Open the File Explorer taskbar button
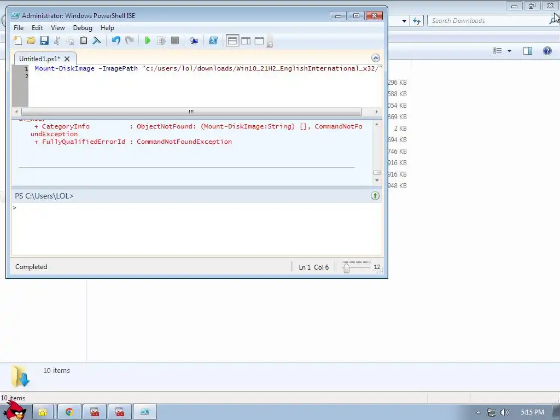The height and width of the screenshot is (420, 560). tap(43, 412)
